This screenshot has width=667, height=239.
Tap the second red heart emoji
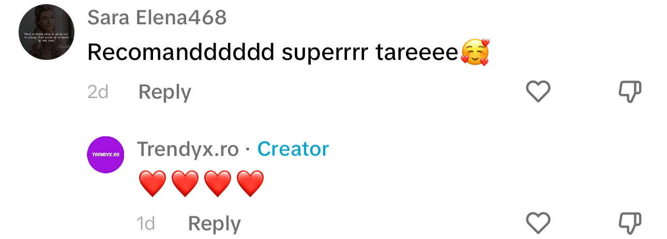[x=185, y=183]
